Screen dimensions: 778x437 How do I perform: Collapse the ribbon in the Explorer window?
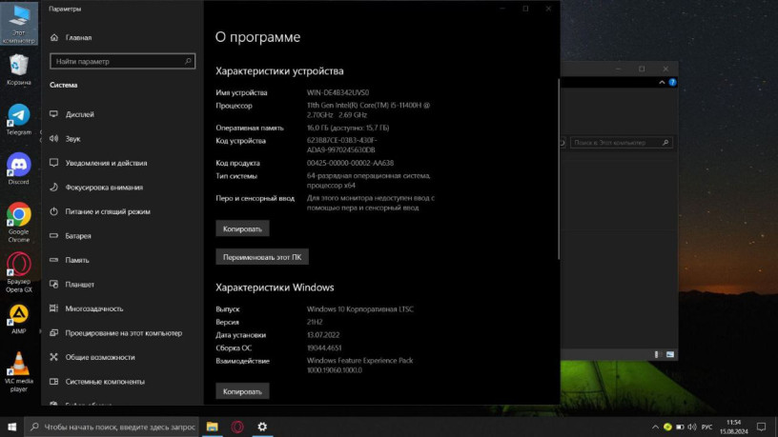pyautogui.click(x=662, y=82)
